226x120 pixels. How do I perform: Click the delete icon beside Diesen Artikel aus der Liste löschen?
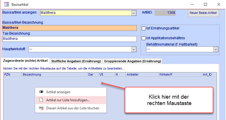pyautogui.click(x=41, y=108)
